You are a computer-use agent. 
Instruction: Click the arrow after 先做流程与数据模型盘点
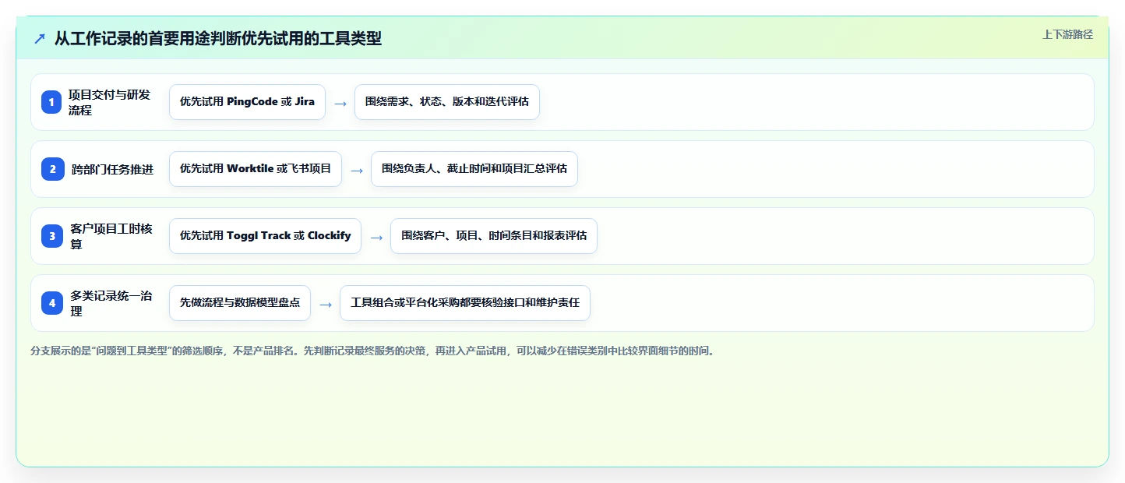[326, 304]
